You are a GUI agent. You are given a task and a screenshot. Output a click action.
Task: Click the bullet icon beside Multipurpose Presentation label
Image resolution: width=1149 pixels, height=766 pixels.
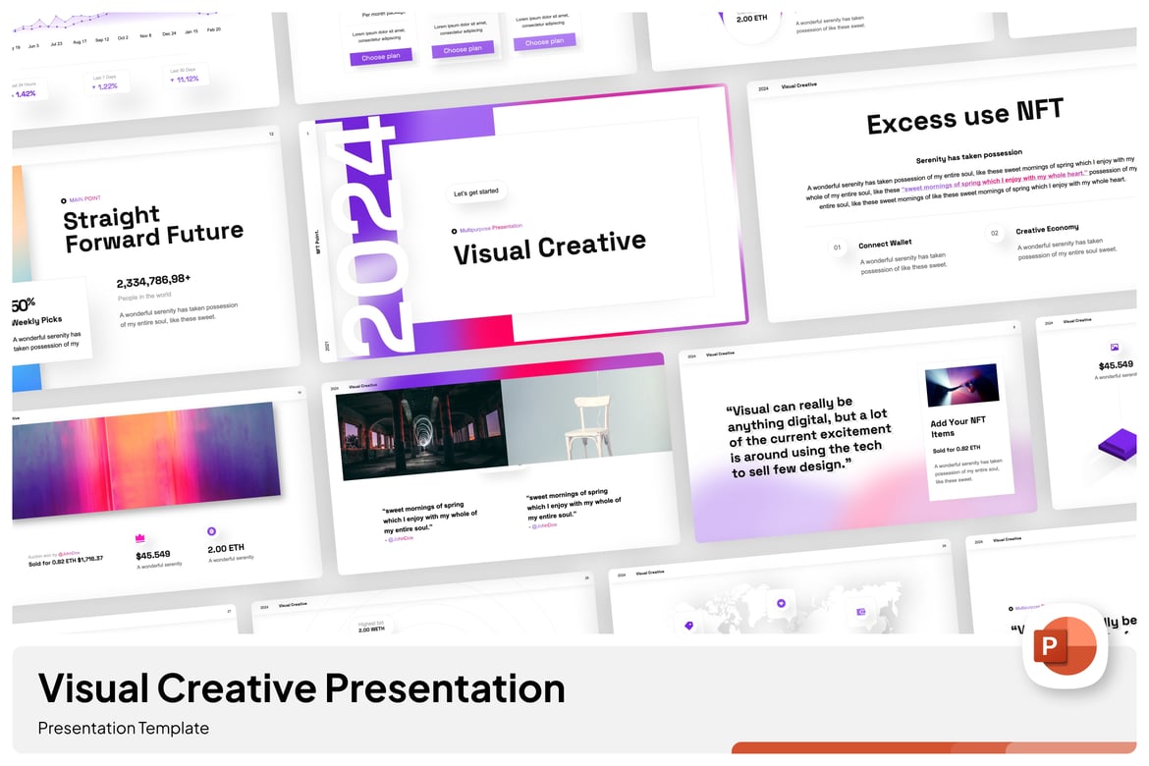point(455,231)
